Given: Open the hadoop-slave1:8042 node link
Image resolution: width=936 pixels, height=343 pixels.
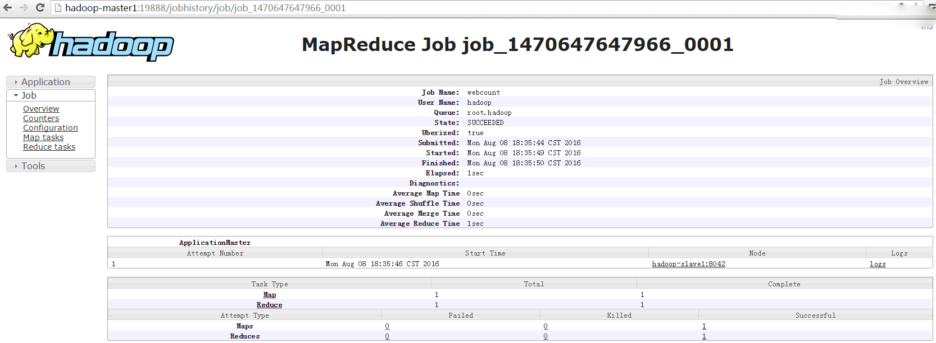Looking at the screenshot, I should [x=688, y=264].
